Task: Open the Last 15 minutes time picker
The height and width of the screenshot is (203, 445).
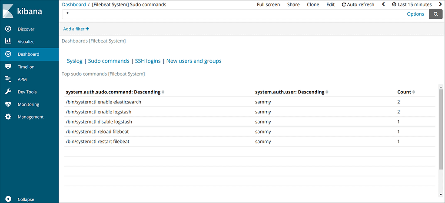Action: 412,4
